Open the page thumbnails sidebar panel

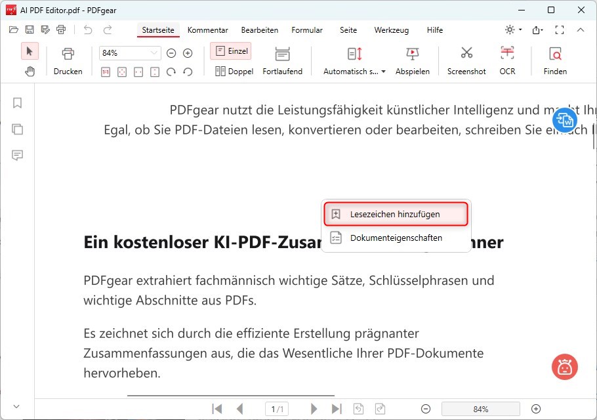pyautogui.click(x=17, y=129)
